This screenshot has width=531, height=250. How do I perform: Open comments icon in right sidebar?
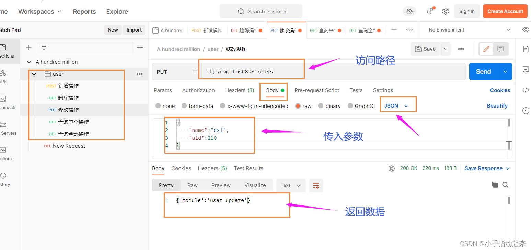[x=526, y=70]
